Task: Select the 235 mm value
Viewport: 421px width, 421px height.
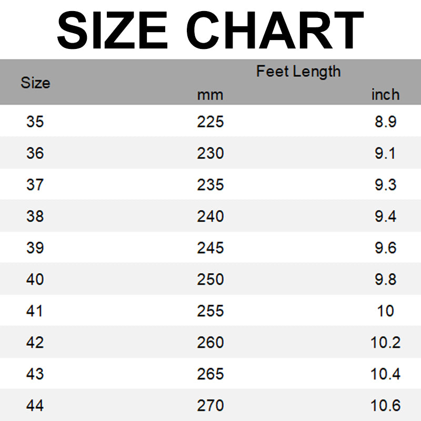Action: tap(210, 185)
